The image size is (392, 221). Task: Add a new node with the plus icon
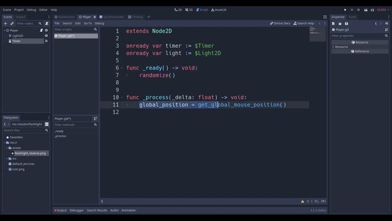[6, 23]
